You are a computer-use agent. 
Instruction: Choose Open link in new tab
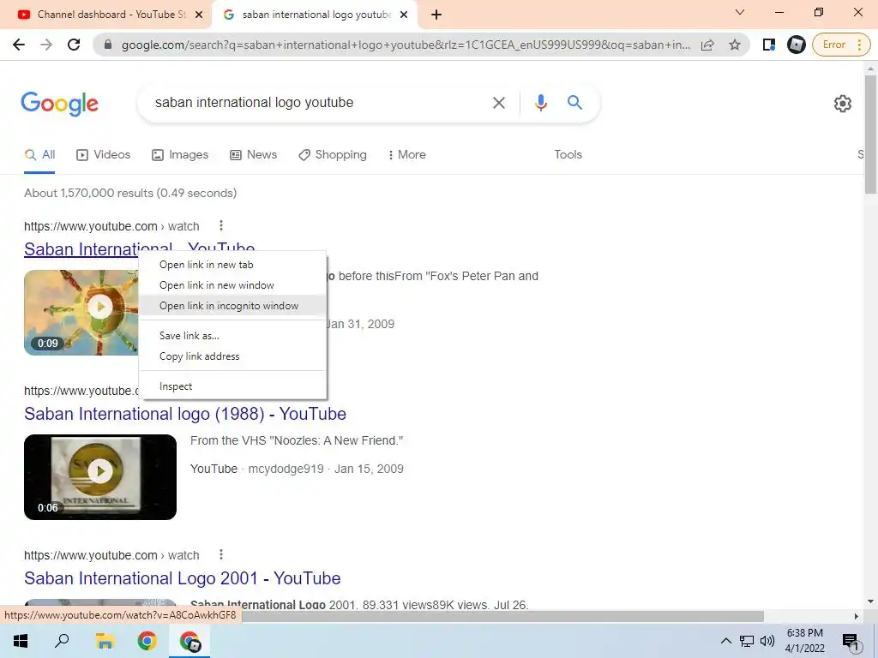(x=233, y=265)
